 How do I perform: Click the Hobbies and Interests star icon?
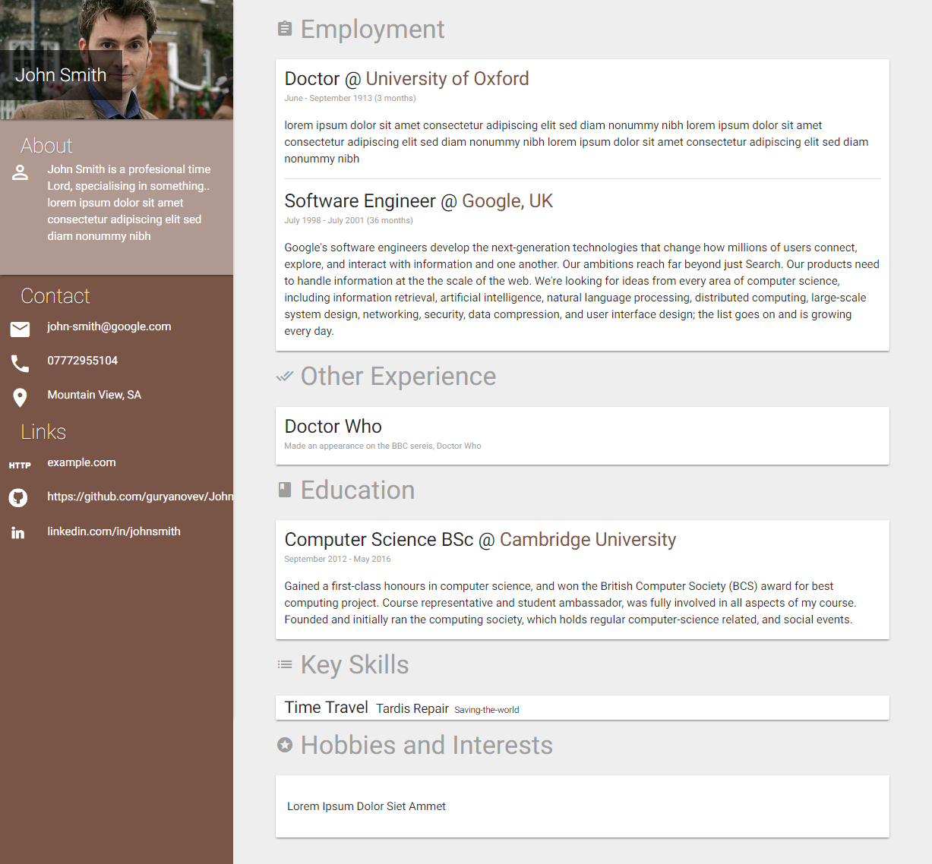coord(285,745)
